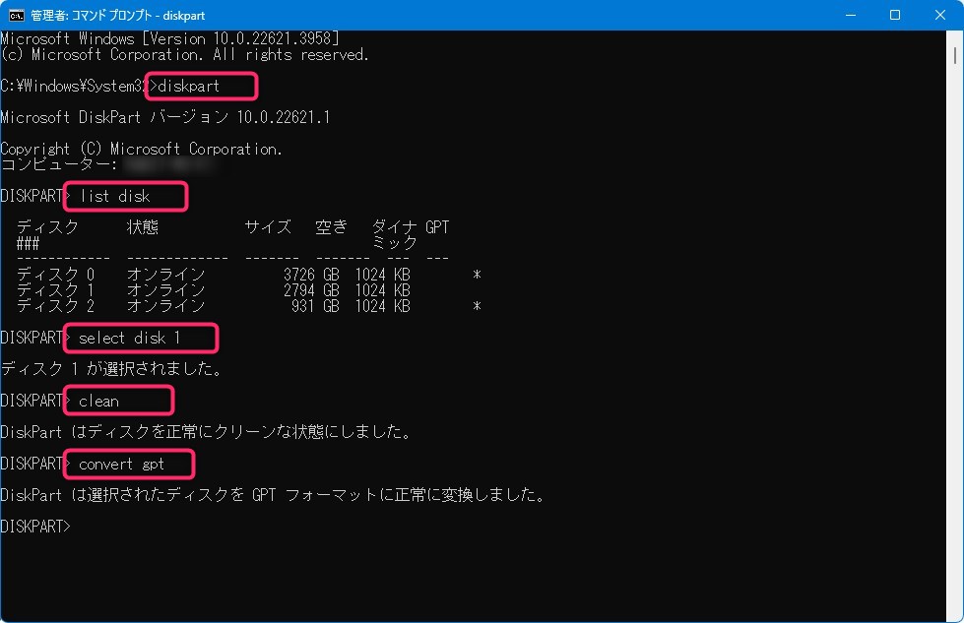Screen dimensions: 964x623
Task: Select the ディスク 2 row in disk list
Action: click(56, 306)
